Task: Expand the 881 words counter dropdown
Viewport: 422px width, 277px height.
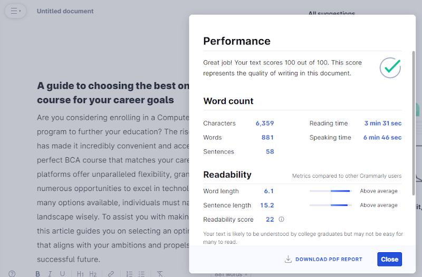Action: (231, 274)
